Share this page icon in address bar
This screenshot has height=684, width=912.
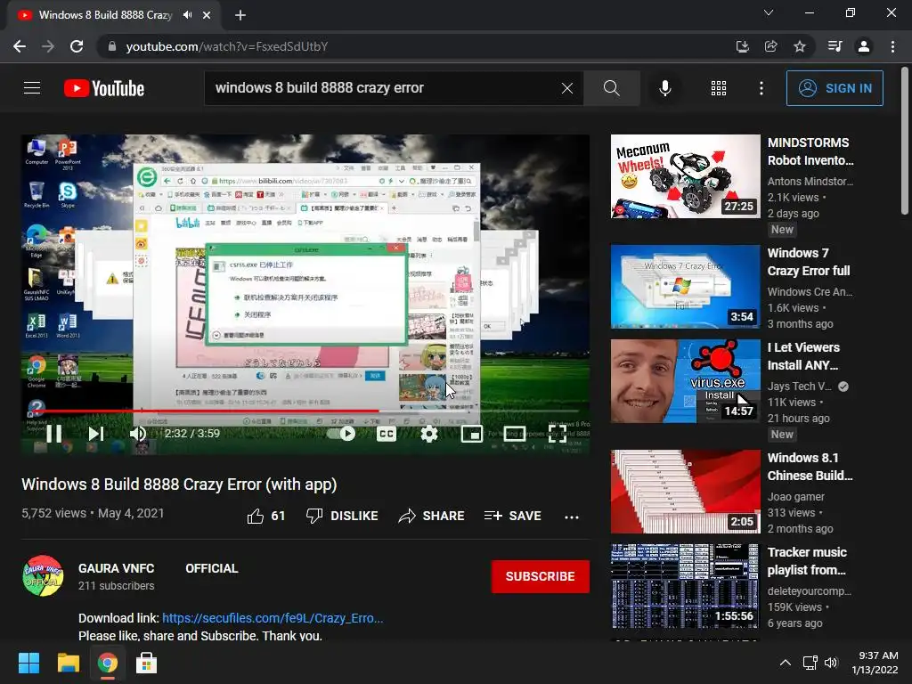[x=770, y=46]
